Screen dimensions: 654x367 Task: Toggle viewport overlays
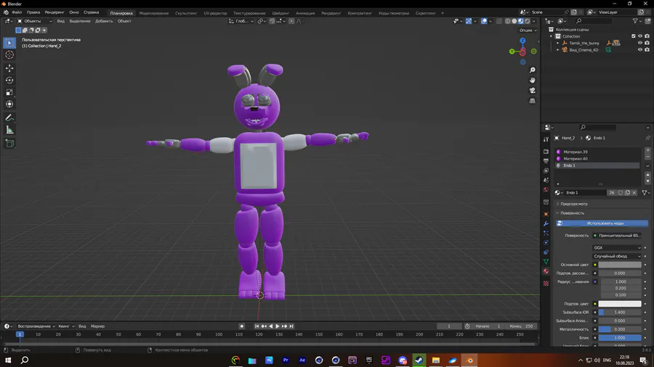484,21
